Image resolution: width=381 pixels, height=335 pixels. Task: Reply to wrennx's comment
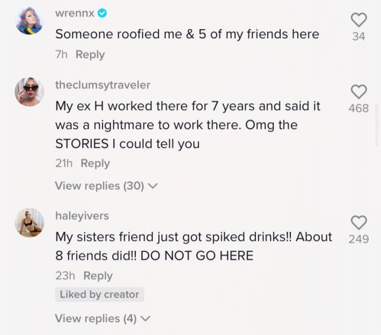click(90, 54)
